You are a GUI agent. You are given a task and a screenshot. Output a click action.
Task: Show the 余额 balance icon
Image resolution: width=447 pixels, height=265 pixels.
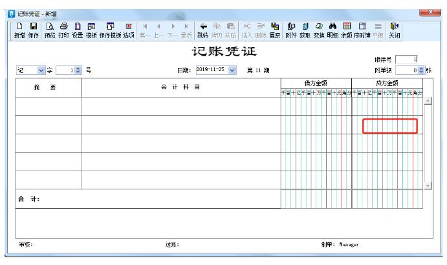point(347,30)
